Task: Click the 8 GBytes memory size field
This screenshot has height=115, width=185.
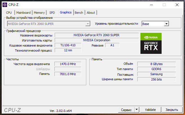Action: click(157, 64)
